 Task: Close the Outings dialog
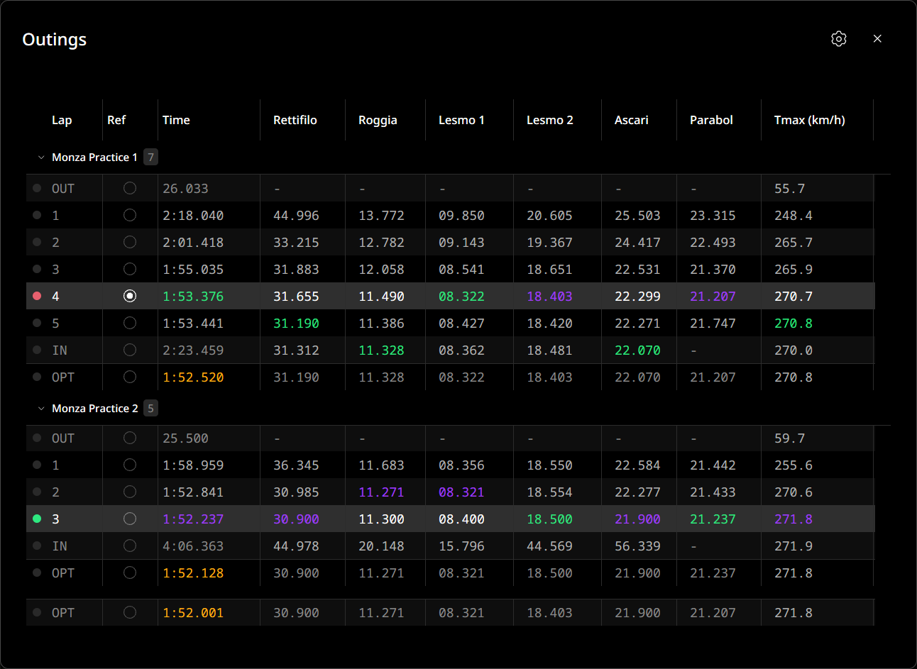click(x=877, y=39)
